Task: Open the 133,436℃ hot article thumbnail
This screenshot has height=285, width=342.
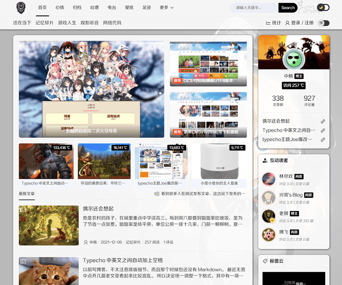Action: pos(46,161)
